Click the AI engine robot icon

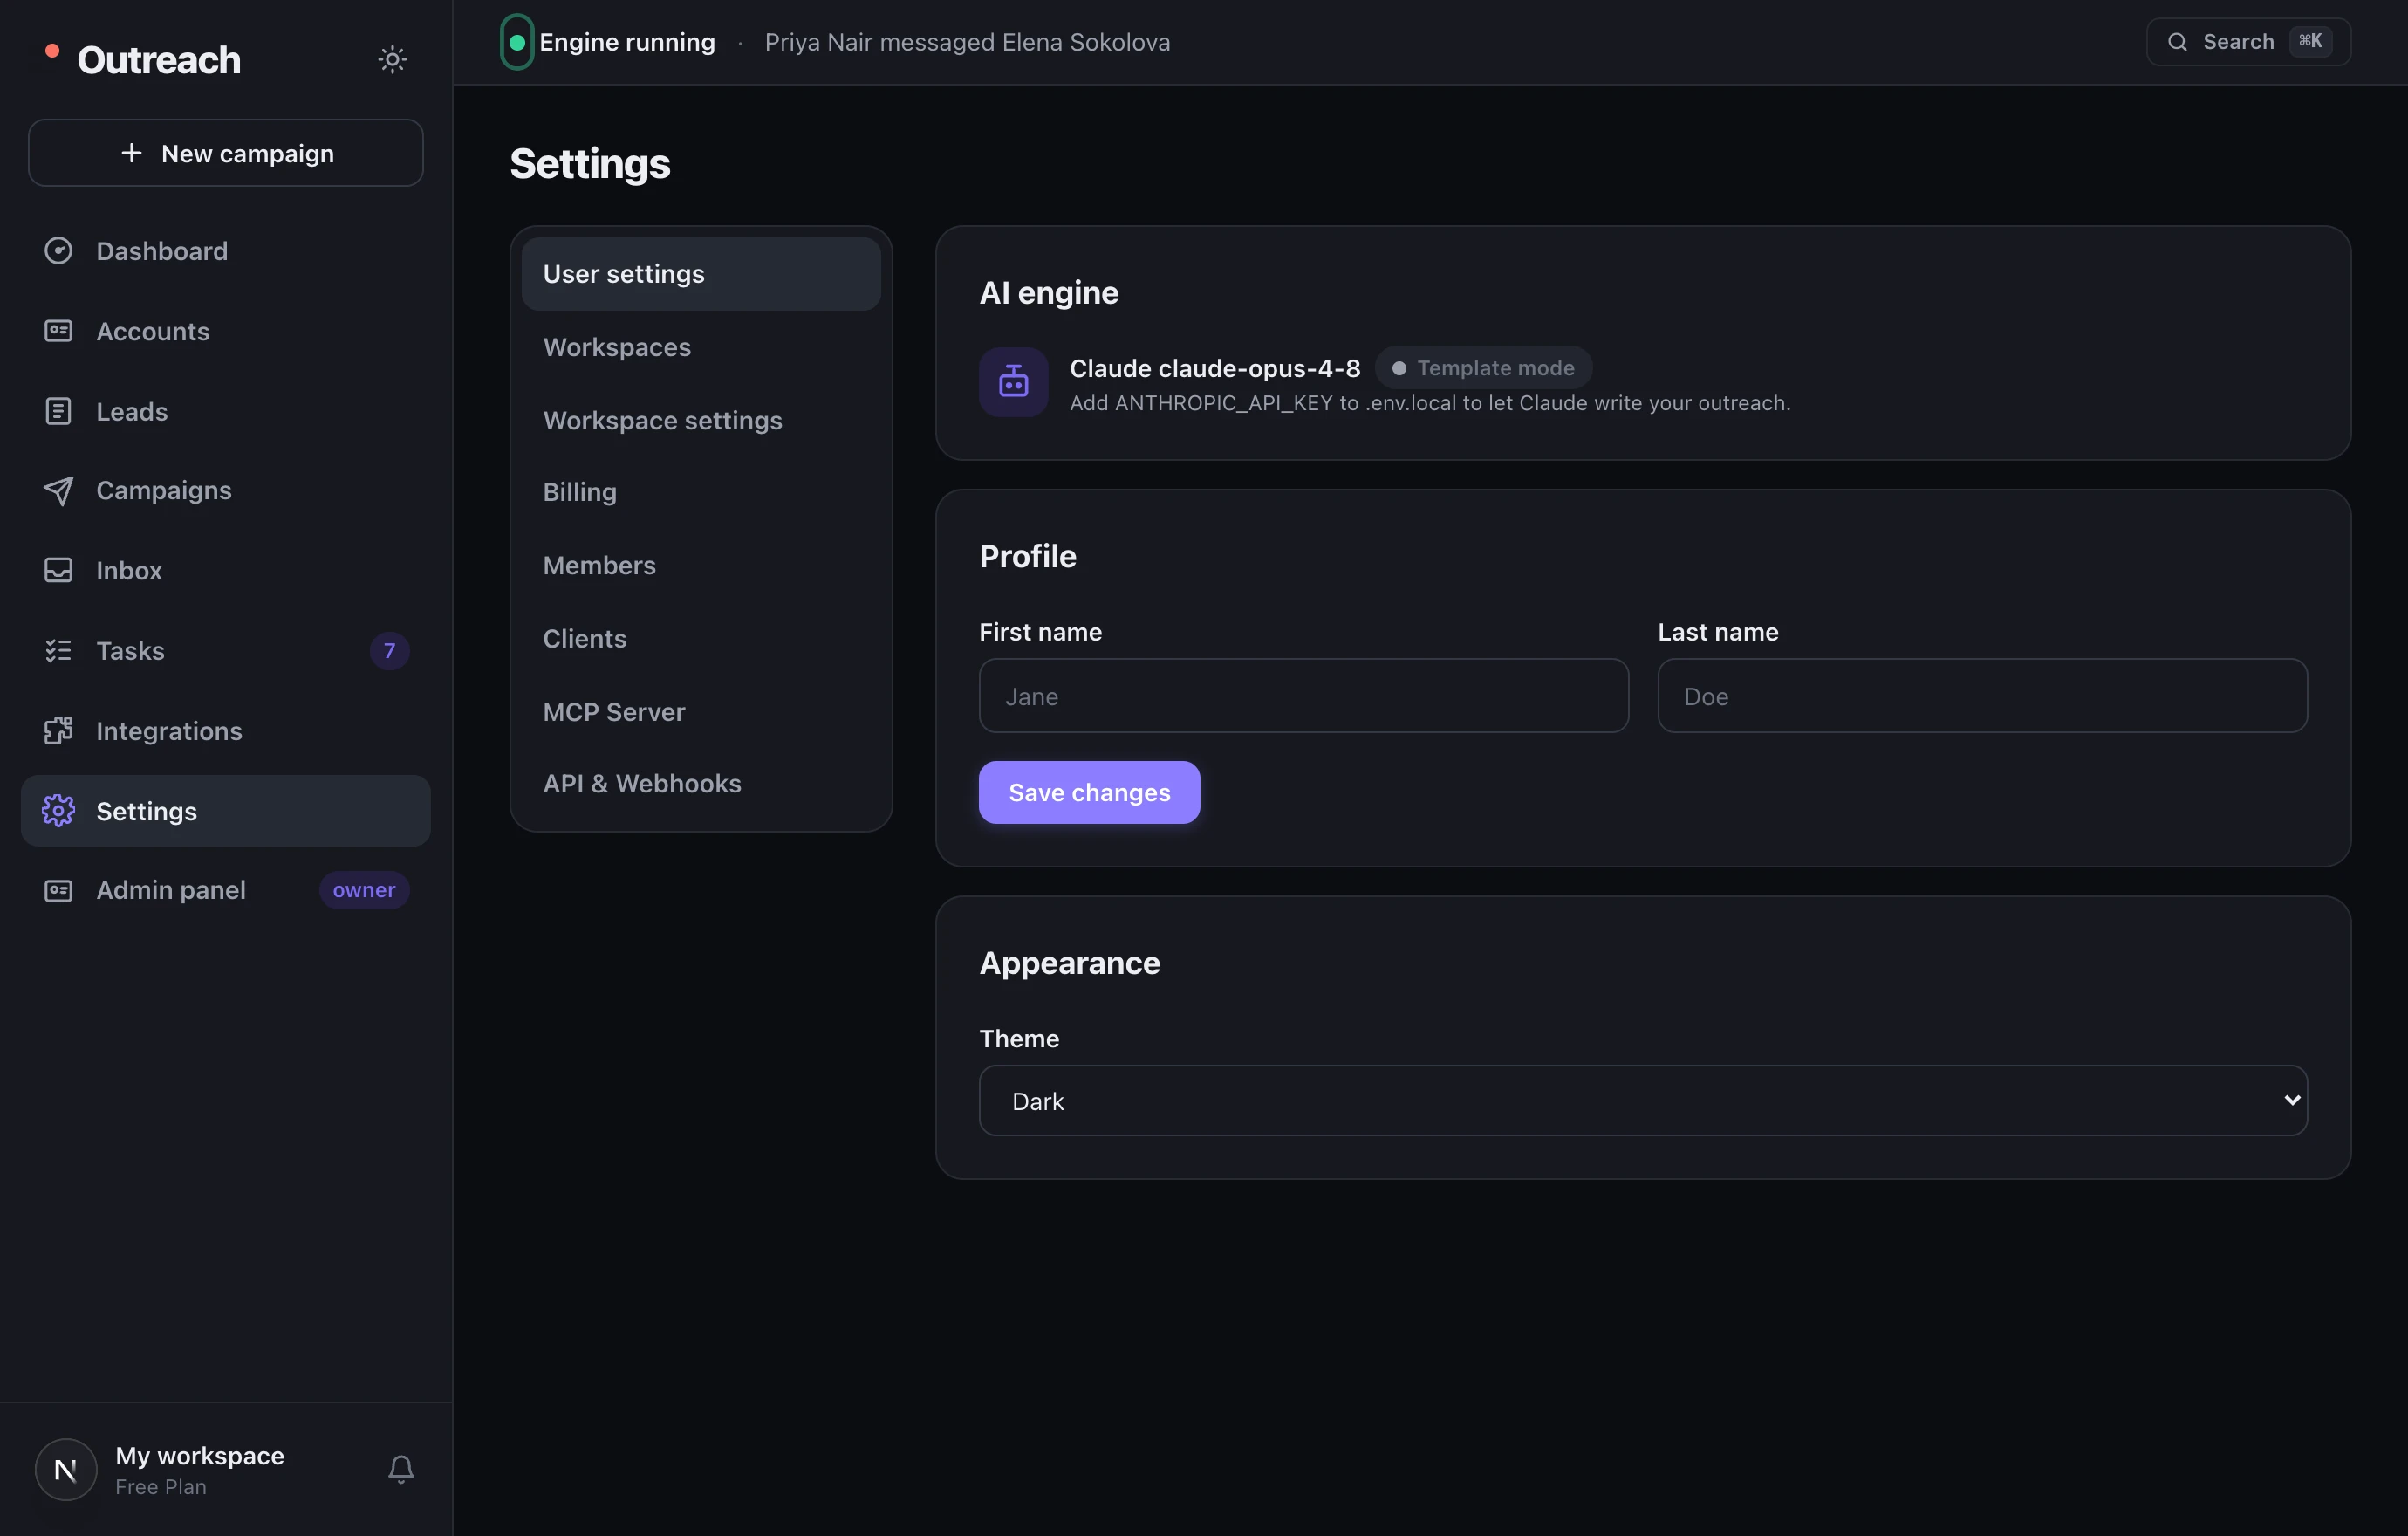click(1013, 382)
